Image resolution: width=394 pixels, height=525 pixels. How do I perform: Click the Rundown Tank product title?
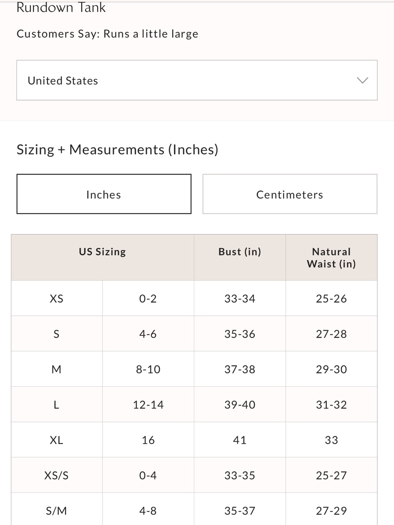(x=61, y=7)
